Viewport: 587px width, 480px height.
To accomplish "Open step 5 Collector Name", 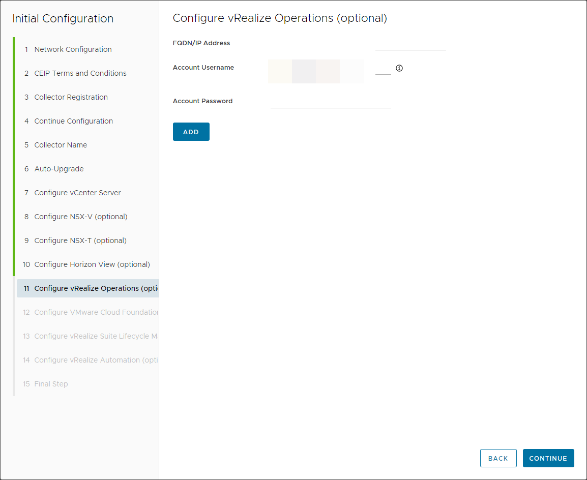I will tap(87, 145).
